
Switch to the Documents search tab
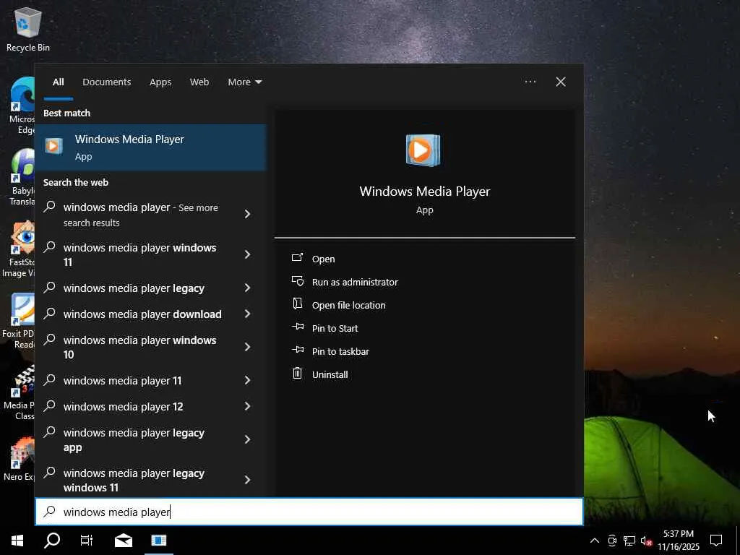107,82
